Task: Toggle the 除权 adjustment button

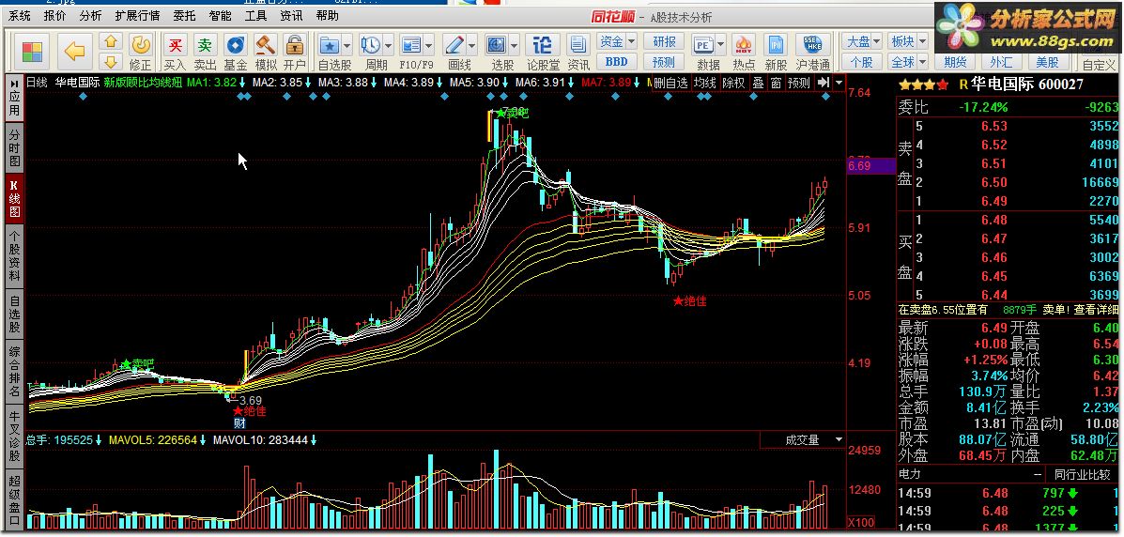Action: point(733,83)
